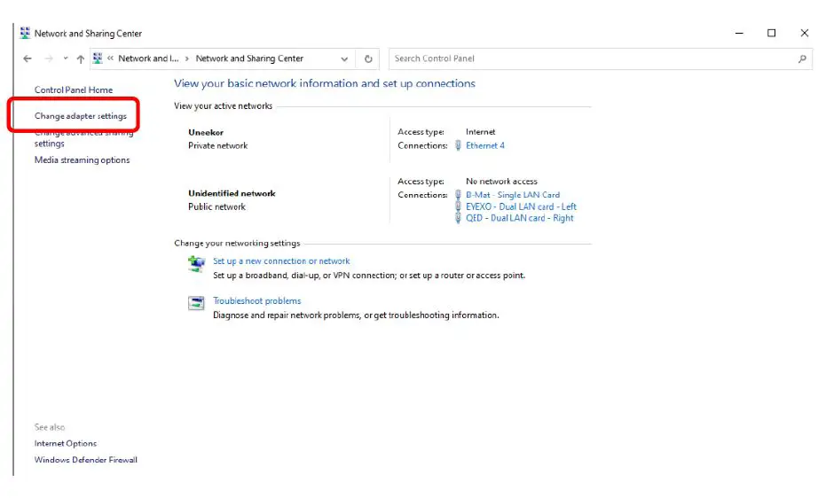Expand the breadcrumb arrow after Network and I...
818x498 pixels.
pos(187,58)
